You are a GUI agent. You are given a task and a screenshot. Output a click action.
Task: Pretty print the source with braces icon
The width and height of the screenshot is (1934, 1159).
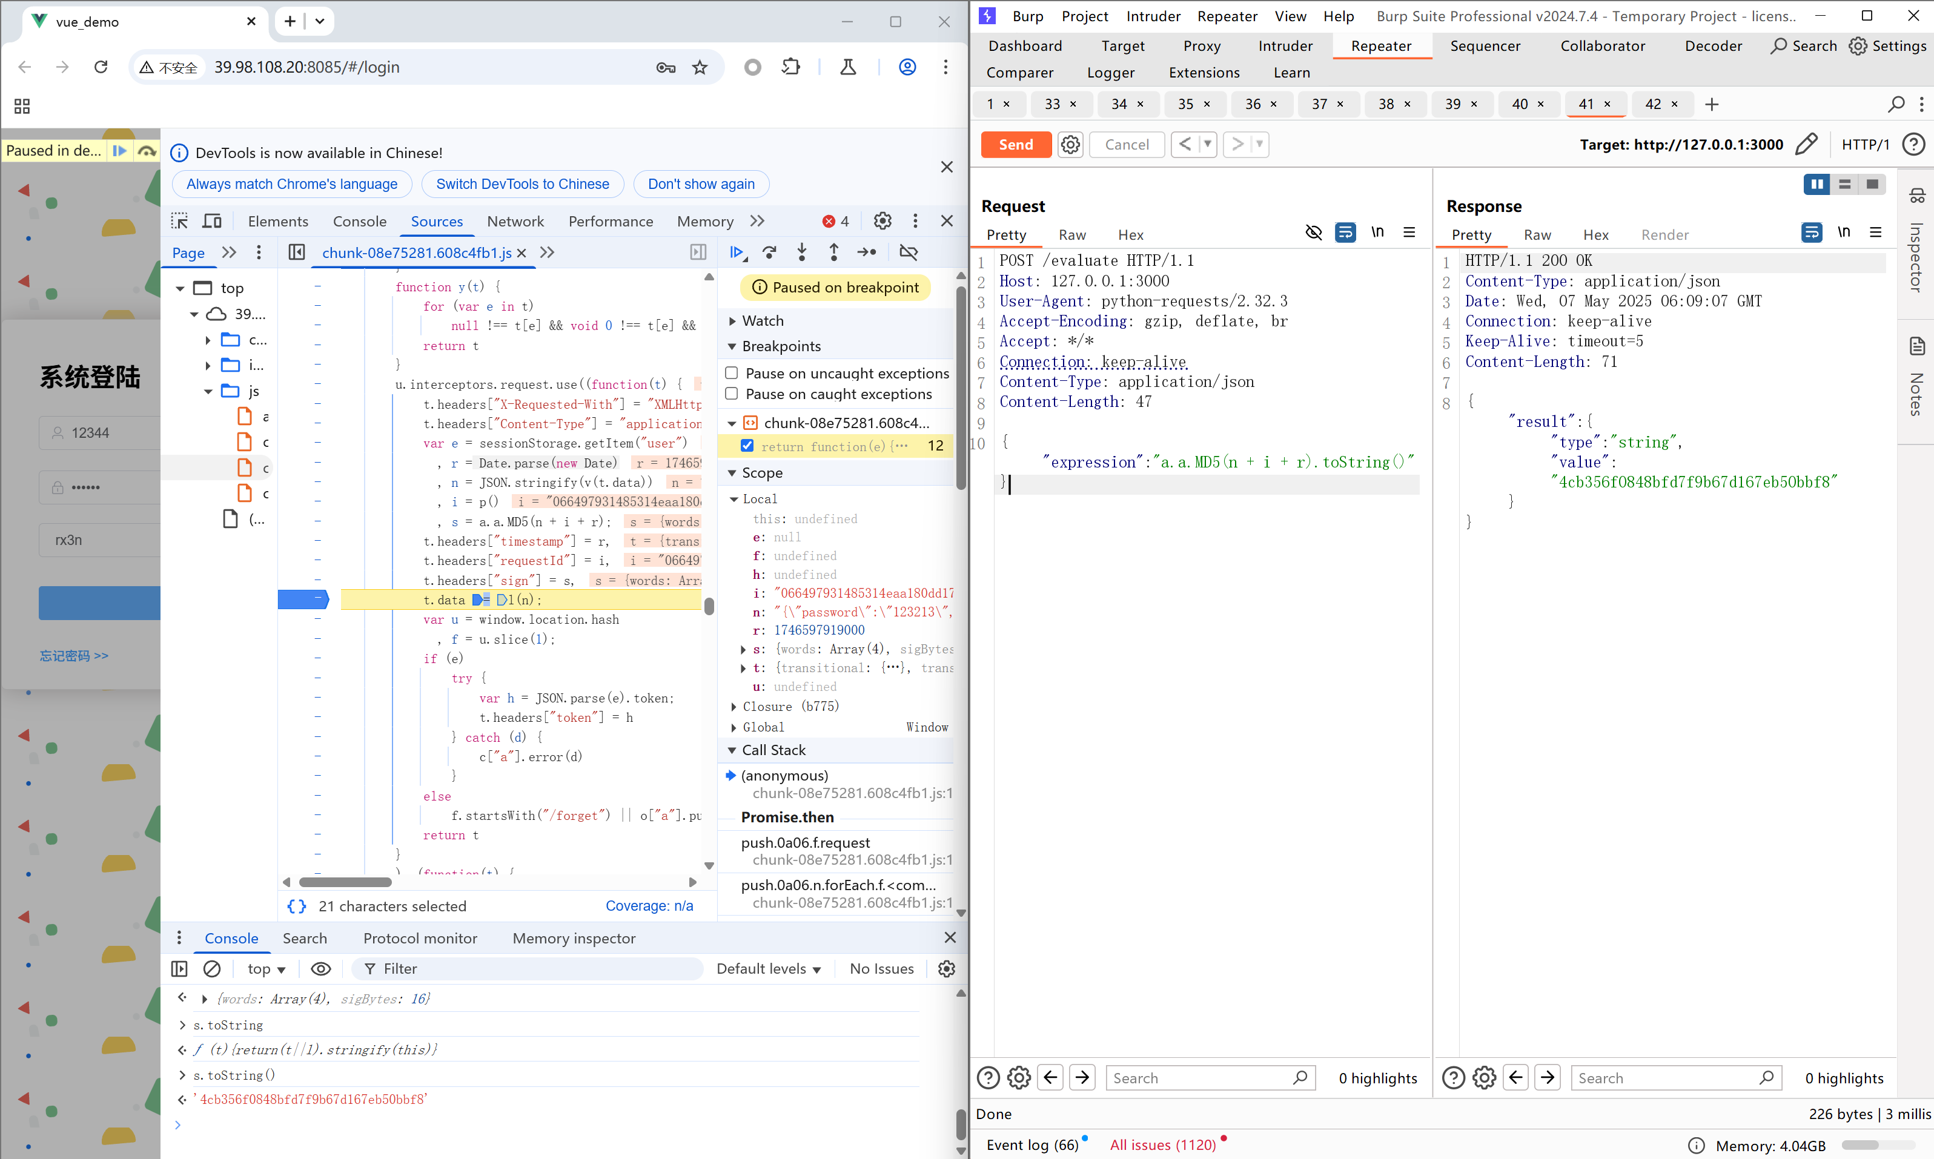[297, 906]
